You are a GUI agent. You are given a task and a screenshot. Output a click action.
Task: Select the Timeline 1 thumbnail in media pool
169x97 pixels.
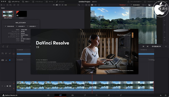tap(21, 14)
